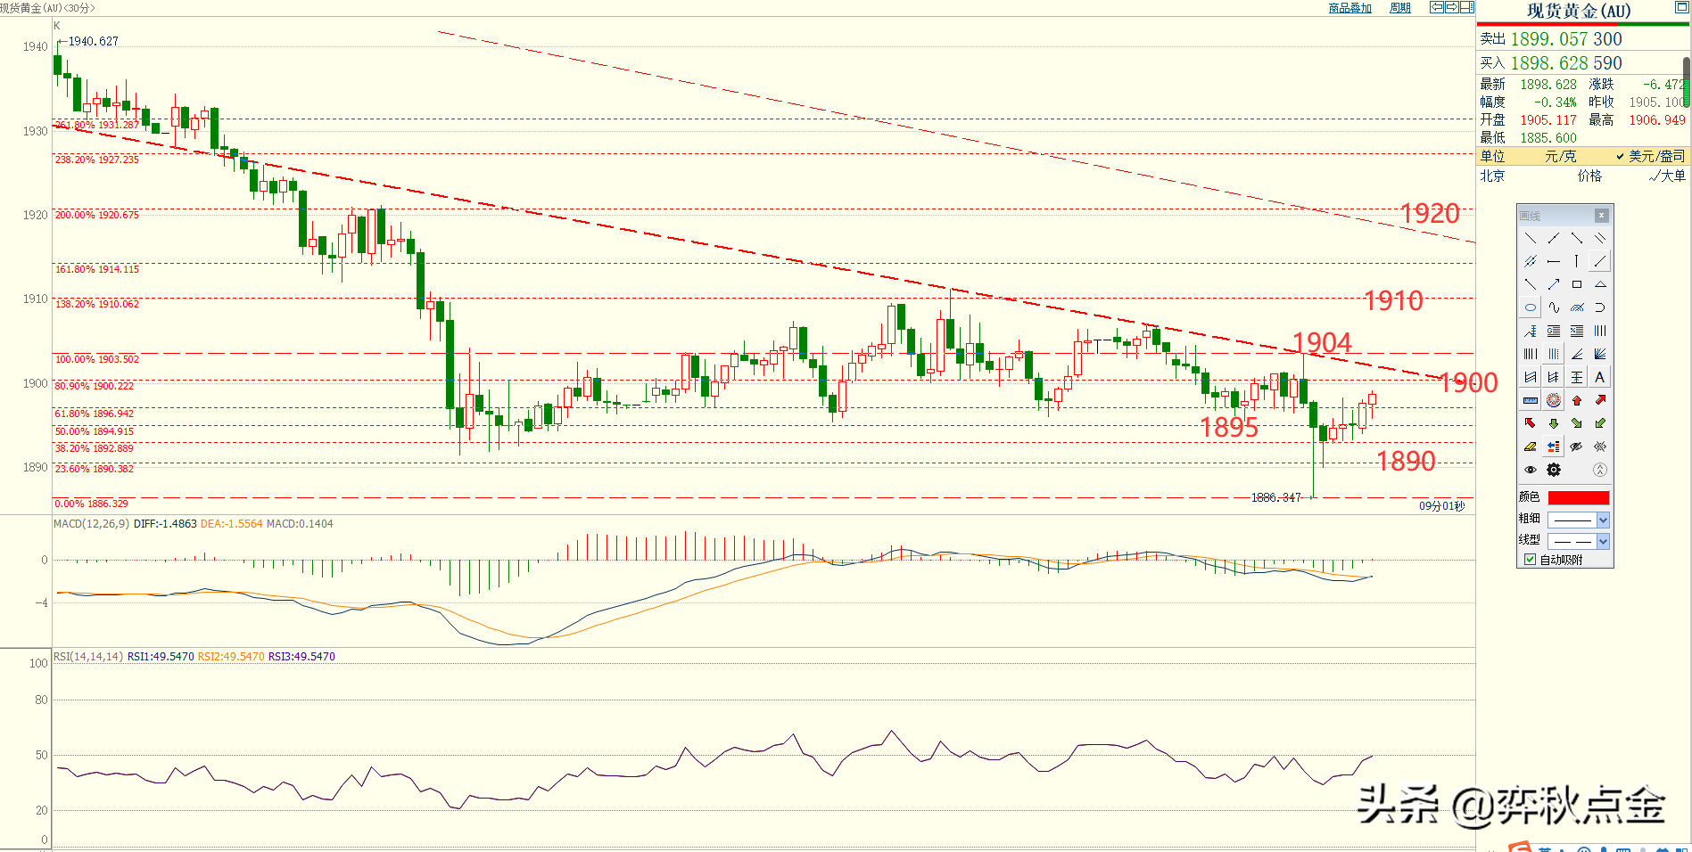Screen dimensions: 1692x852
Task: Click the 最低 value 1885.600
Action: 1548,138
